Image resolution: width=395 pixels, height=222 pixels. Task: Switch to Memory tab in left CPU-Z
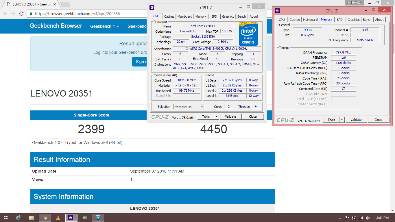coord(201,16)
